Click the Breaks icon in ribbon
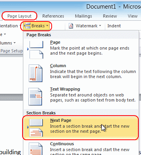 (27, 26)
